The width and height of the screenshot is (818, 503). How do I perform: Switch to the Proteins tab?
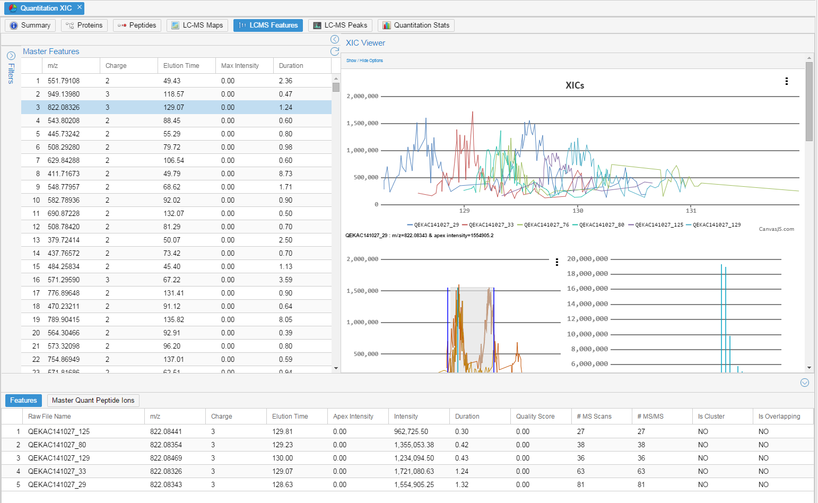pos(84,25)
